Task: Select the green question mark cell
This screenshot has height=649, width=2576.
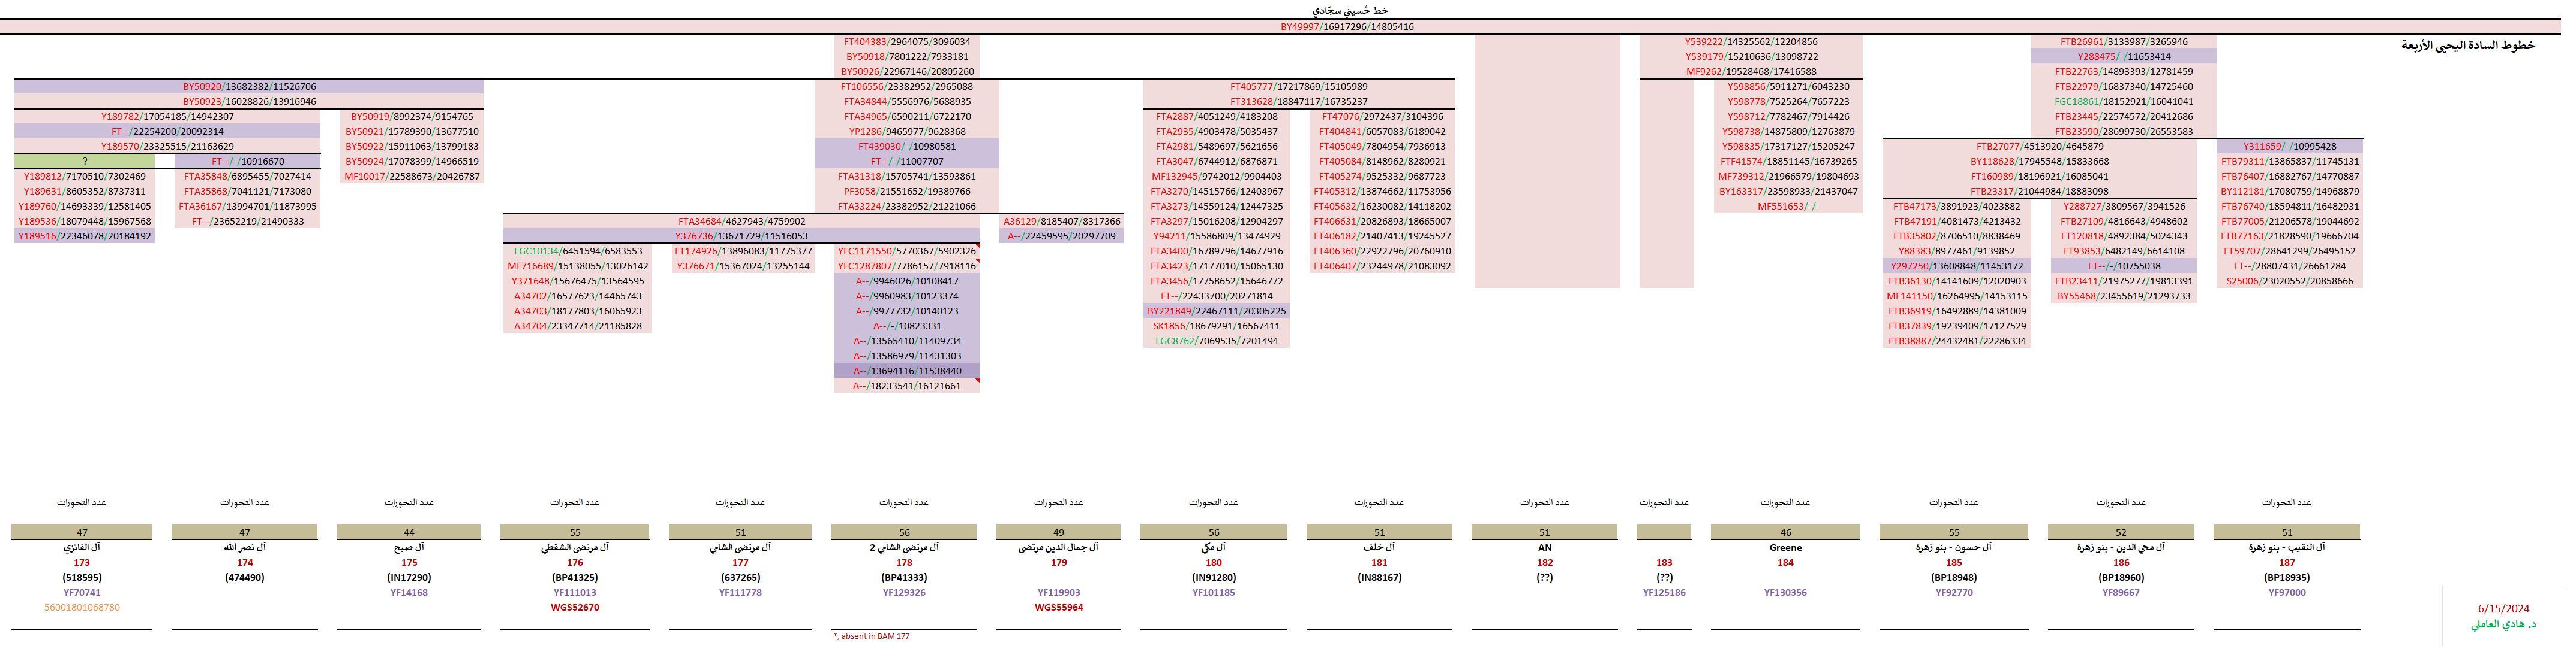Action: point(85,162)
